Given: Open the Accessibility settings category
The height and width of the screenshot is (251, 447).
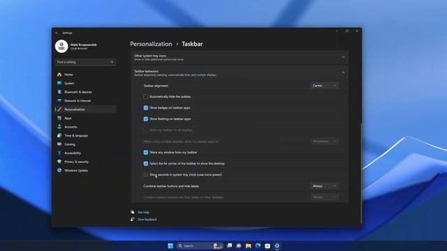Looking at the screenshot, I should tap(85, 153).
